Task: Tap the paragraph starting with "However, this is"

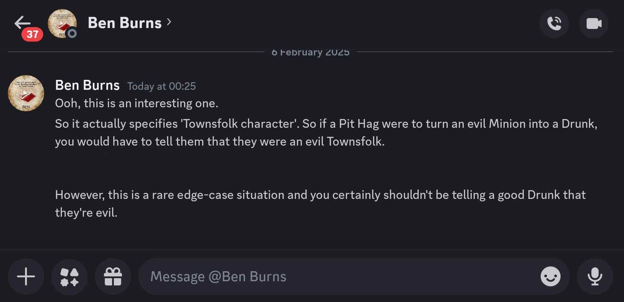Action: pos(320,204)
